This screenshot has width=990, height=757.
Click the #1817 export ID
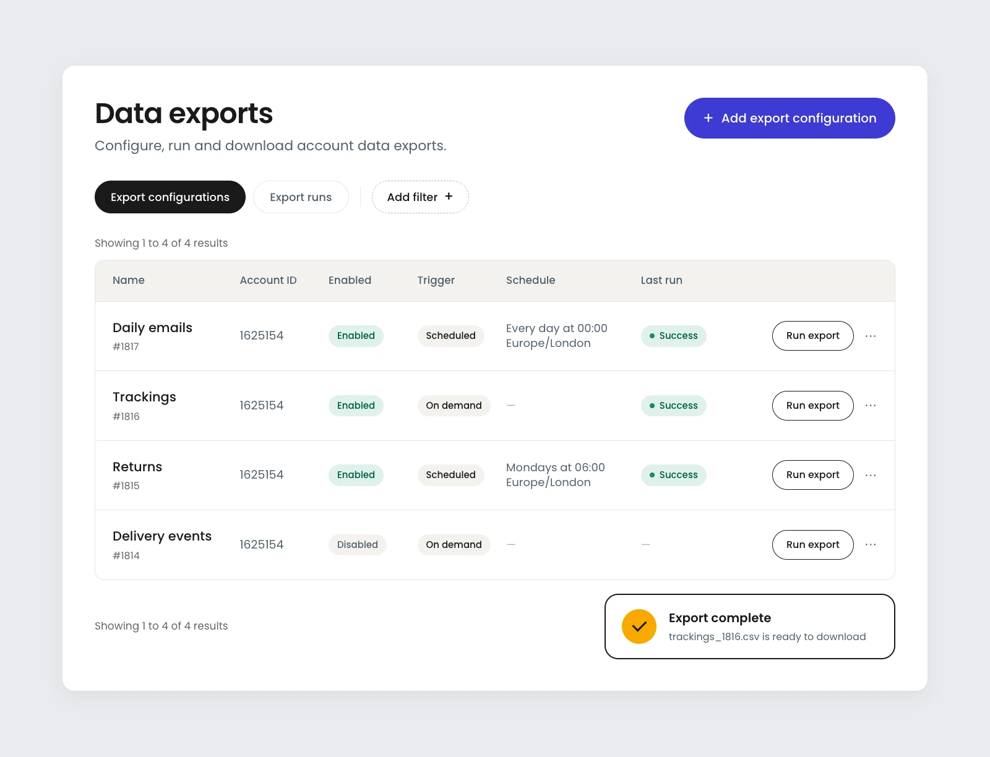tap(126, 347)
